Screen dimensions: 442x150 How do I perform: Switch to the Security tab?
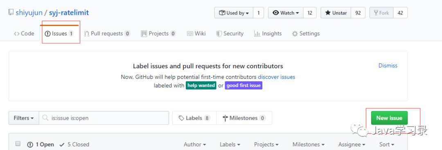click(x=230, y=34)
